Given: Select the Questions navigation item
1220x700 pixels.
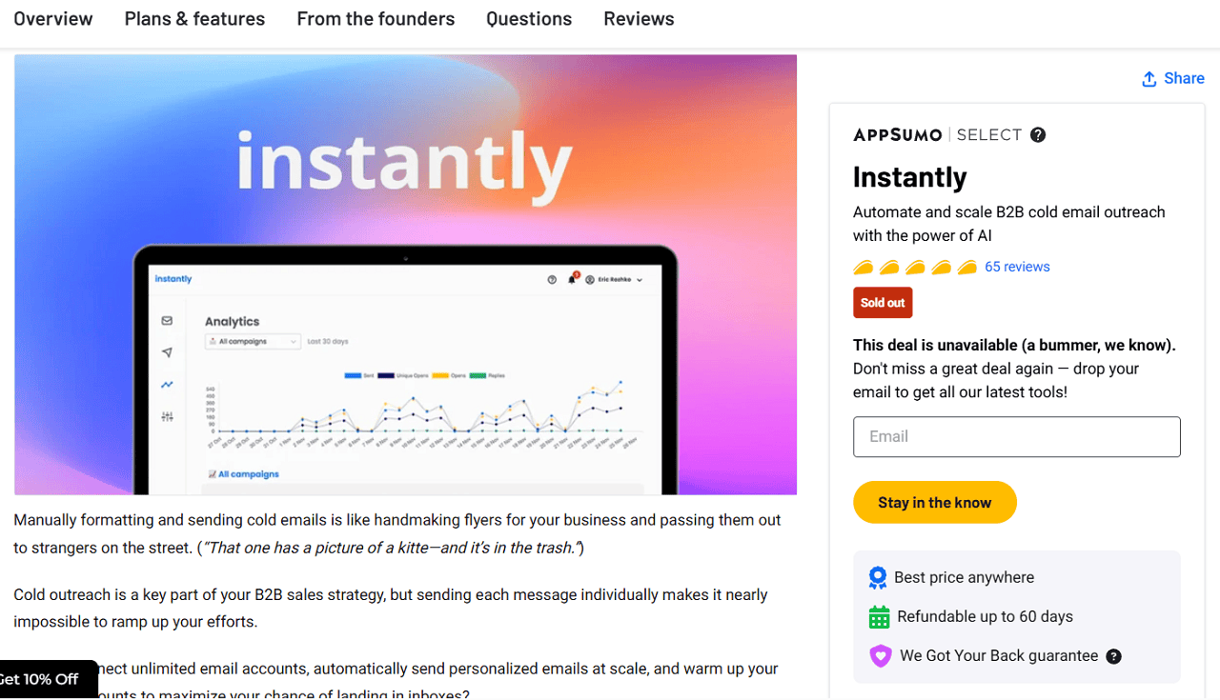Looking at the screenshot, I should pyautogui.click(x=529, y=18).
